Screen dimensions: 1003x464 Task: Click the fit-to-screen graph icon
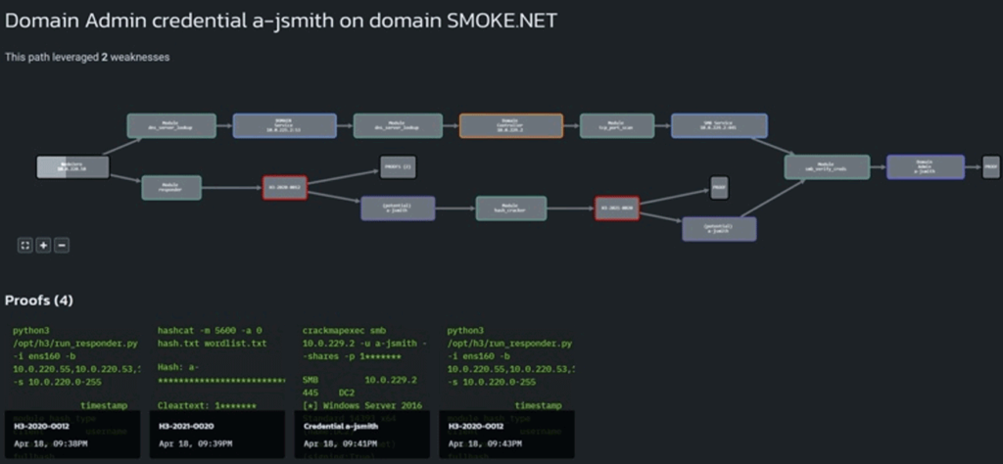tap(25, 245)
